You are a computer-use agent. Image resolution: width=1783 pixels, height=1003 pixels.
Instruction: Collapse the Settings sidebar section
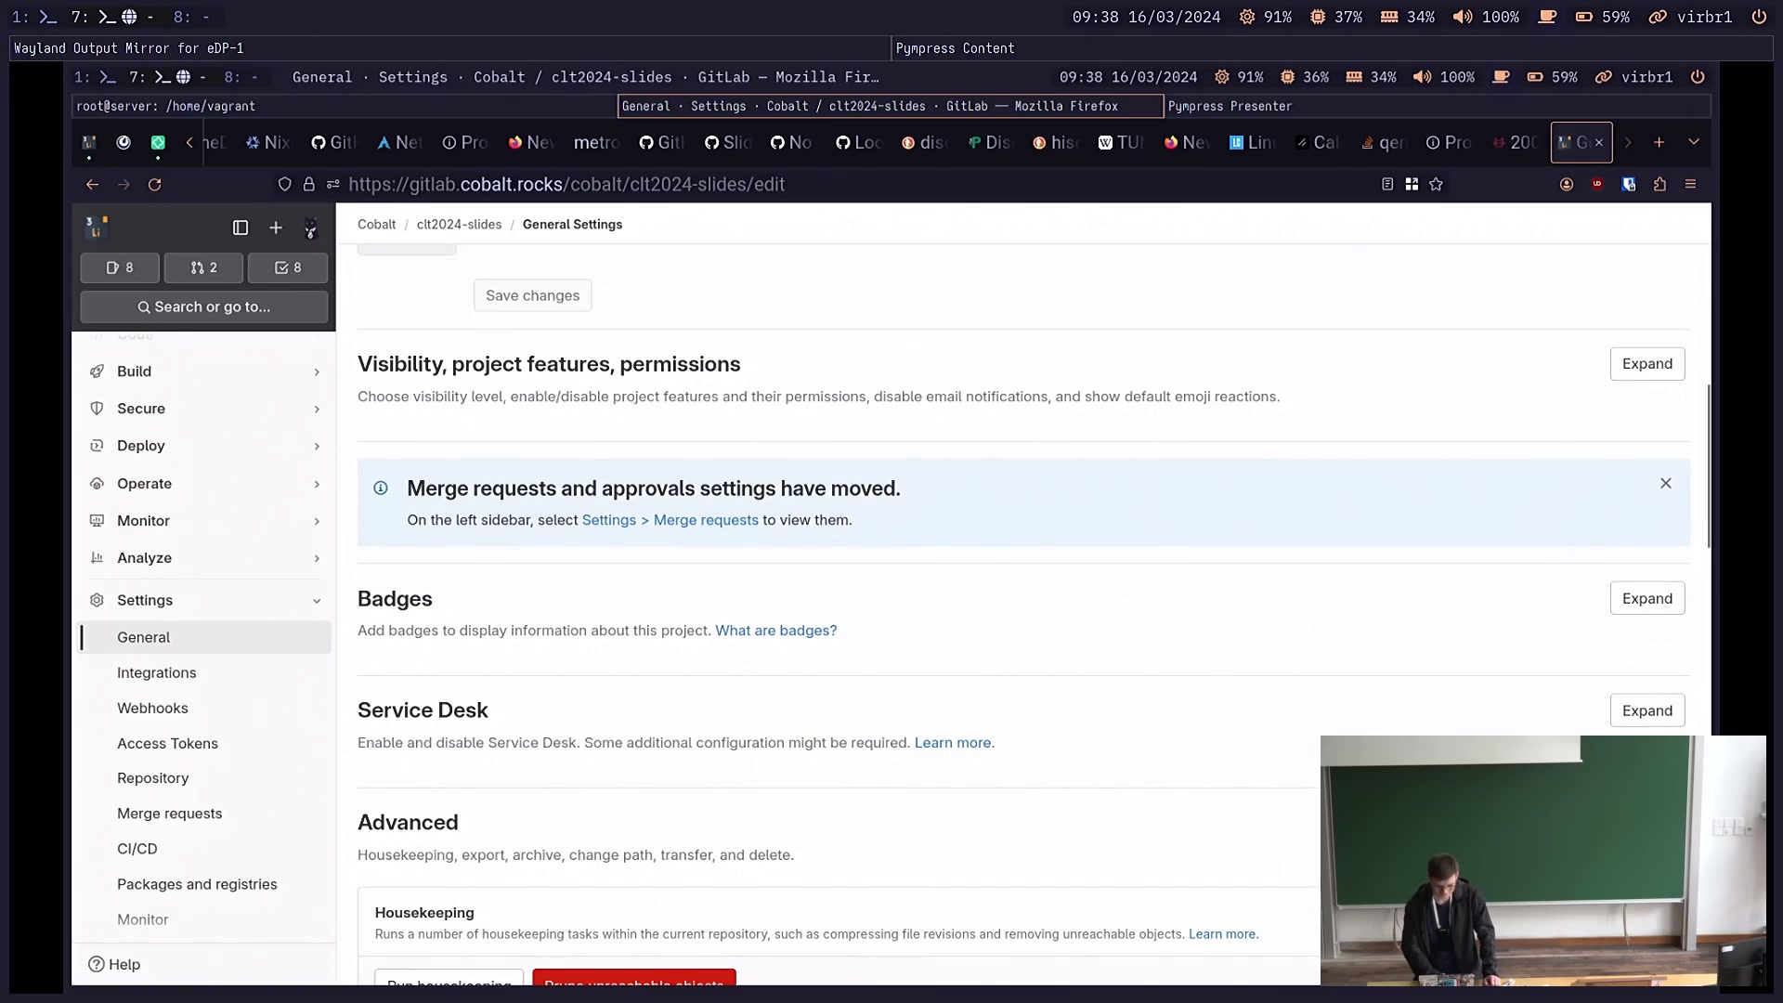(x=204, y=600)
